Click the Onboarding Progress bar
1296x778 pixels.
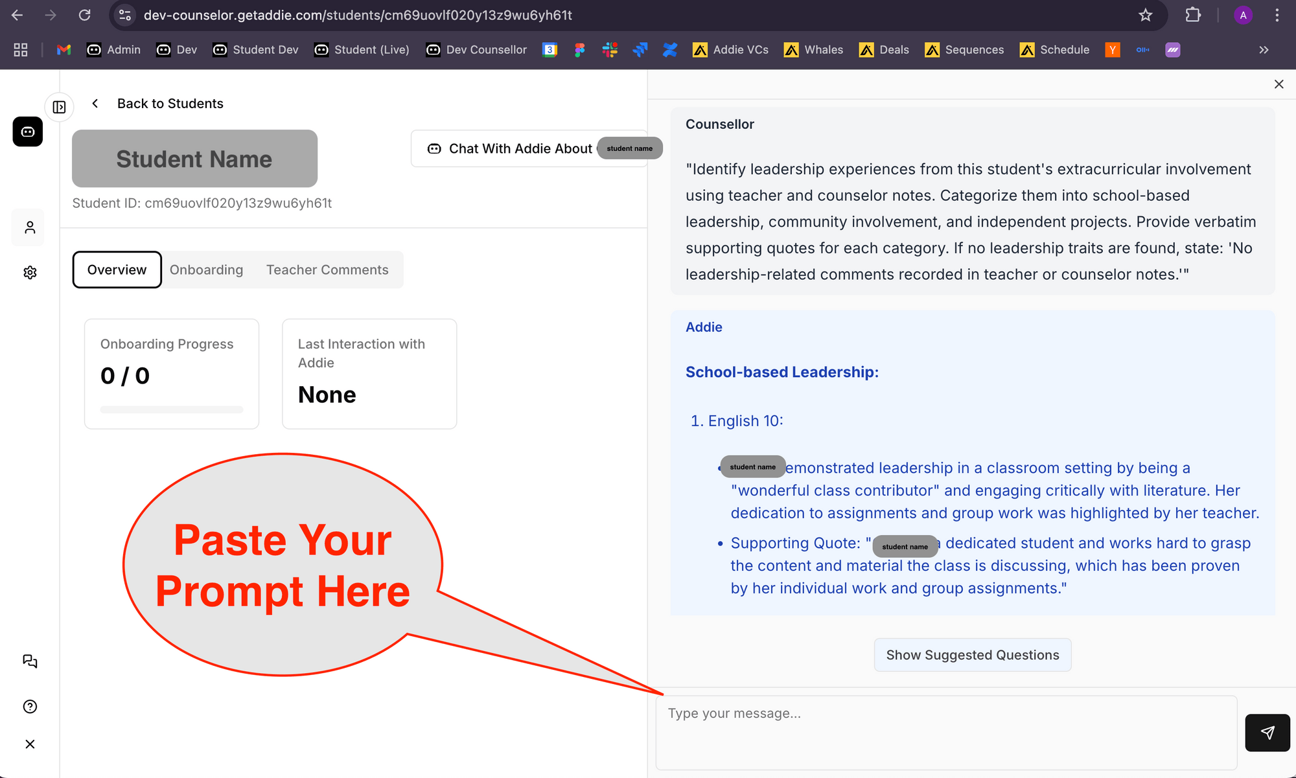coord(172,409)
